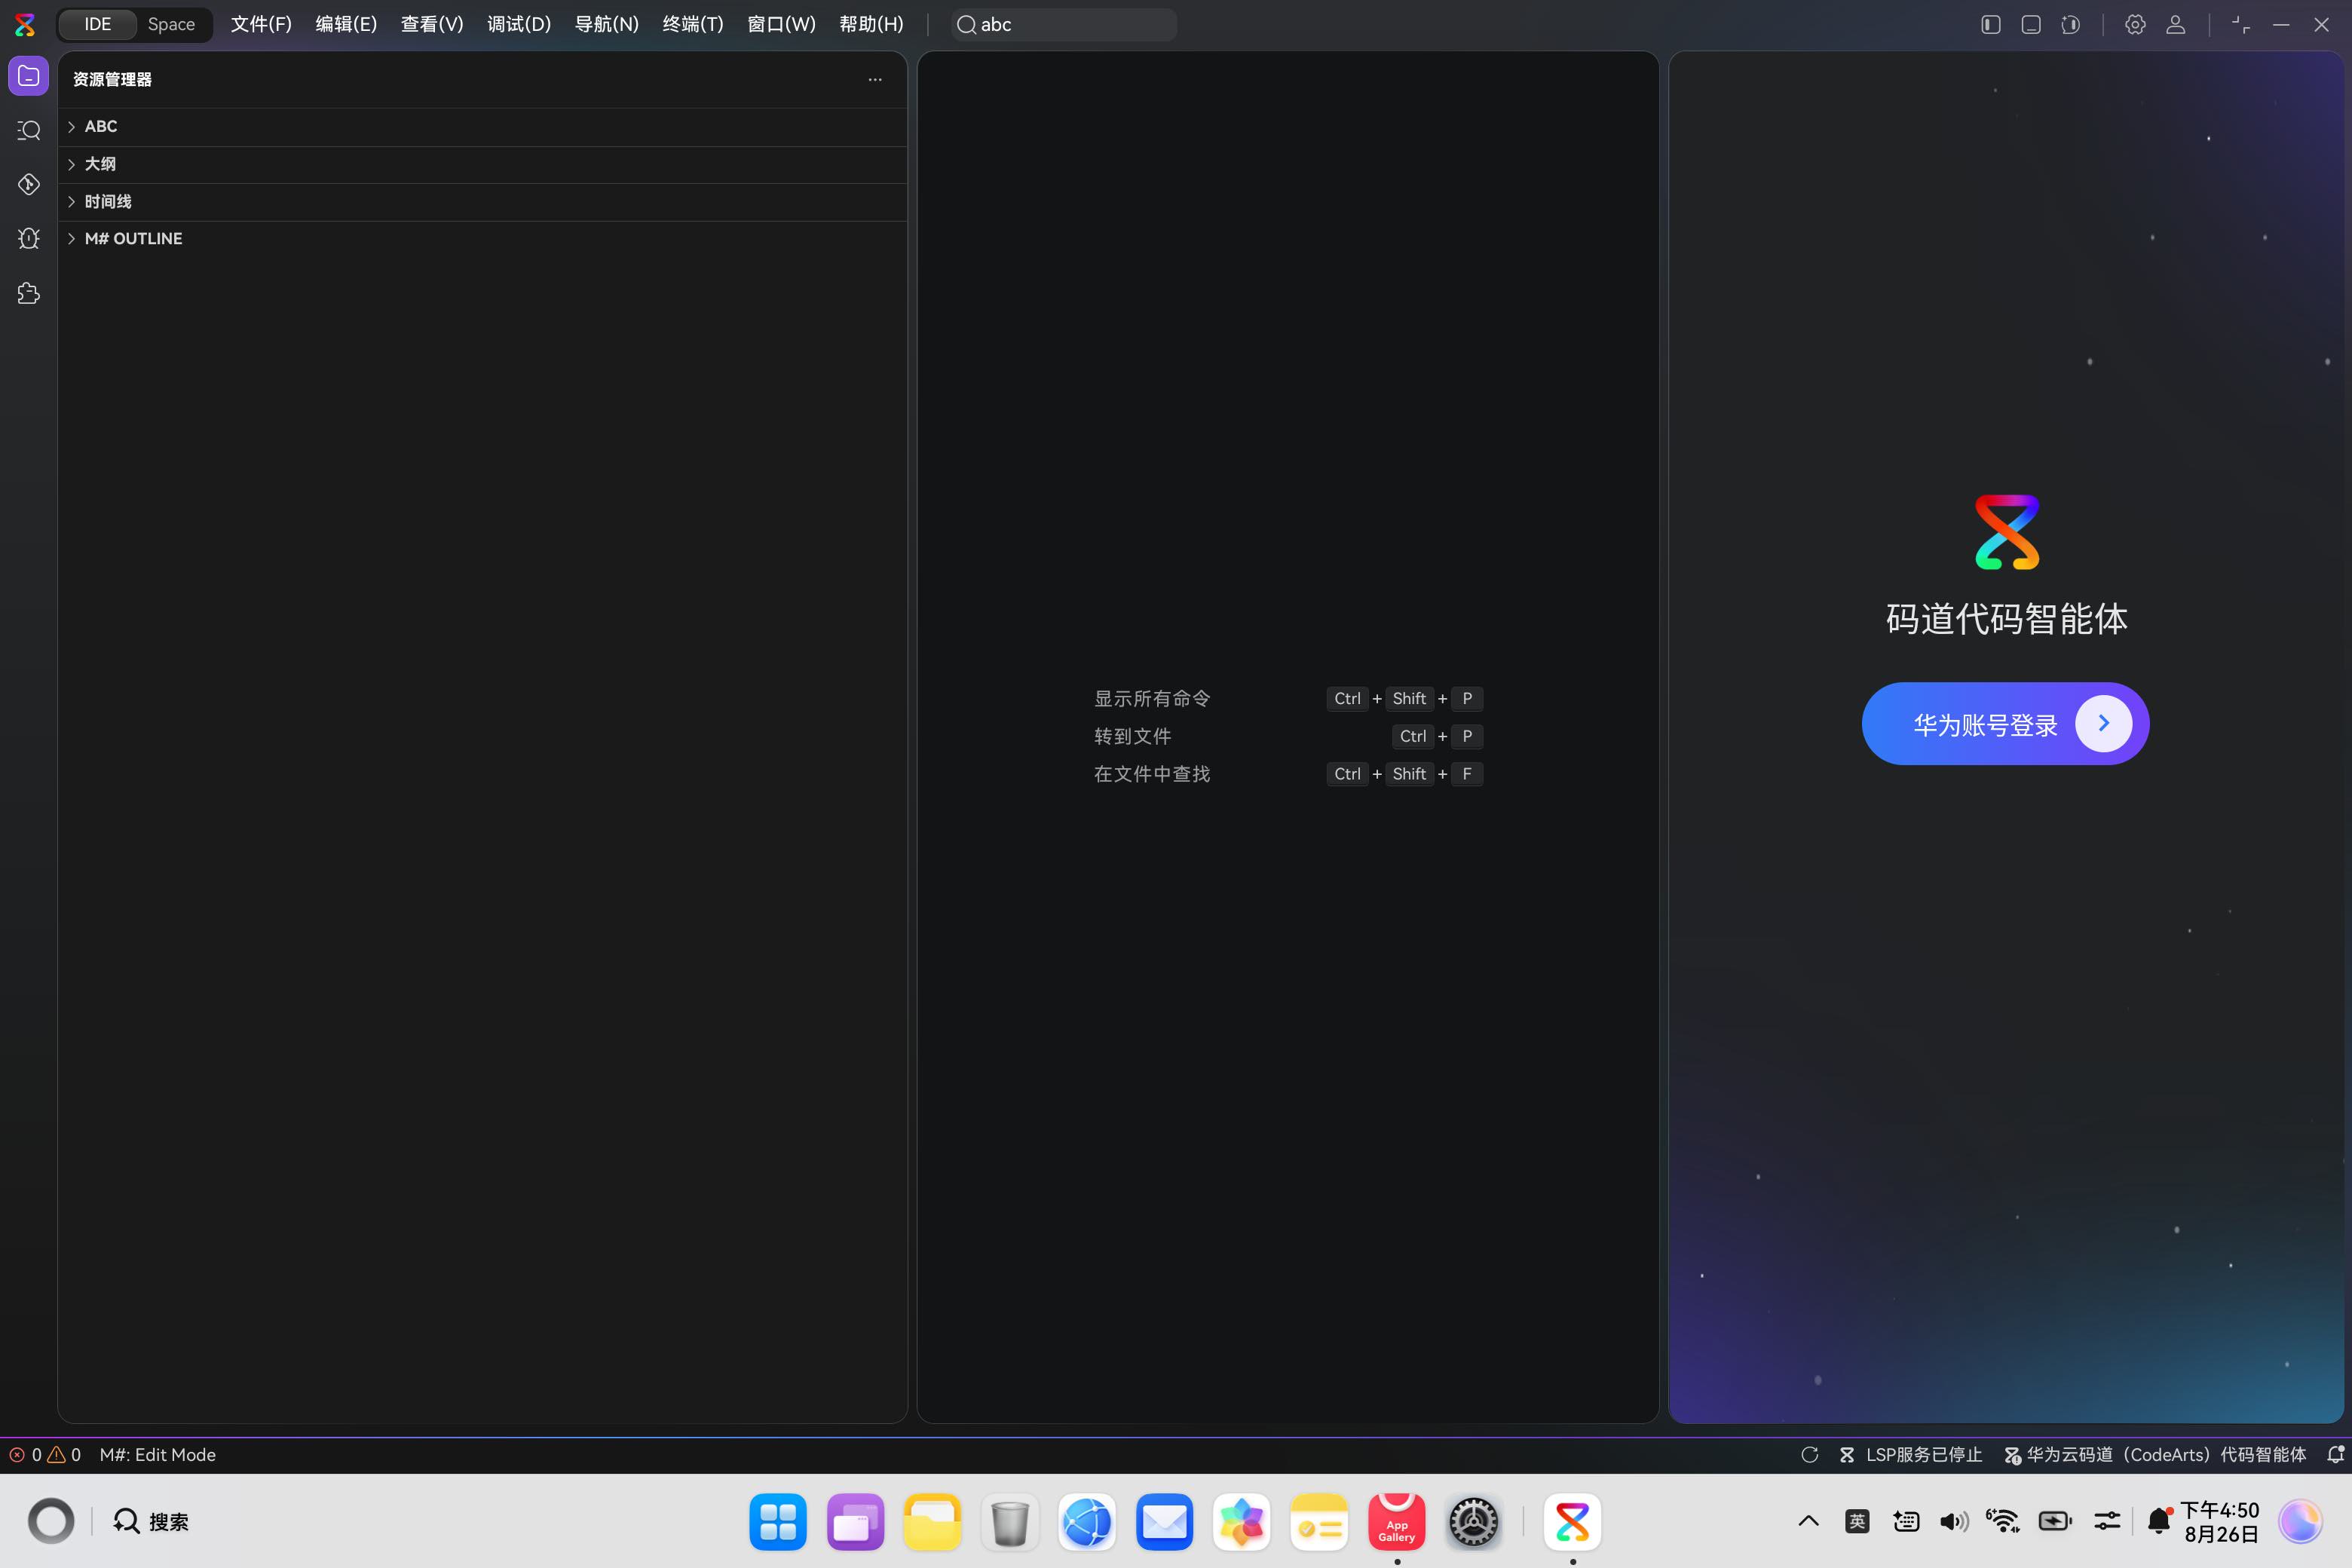Open the 调试(D) menu
2352x1568 pixels.
click(519, 24)
